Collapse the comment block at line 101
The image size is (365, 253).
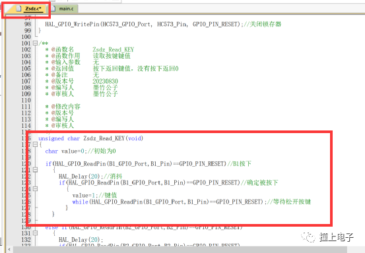tap(35, 43)
